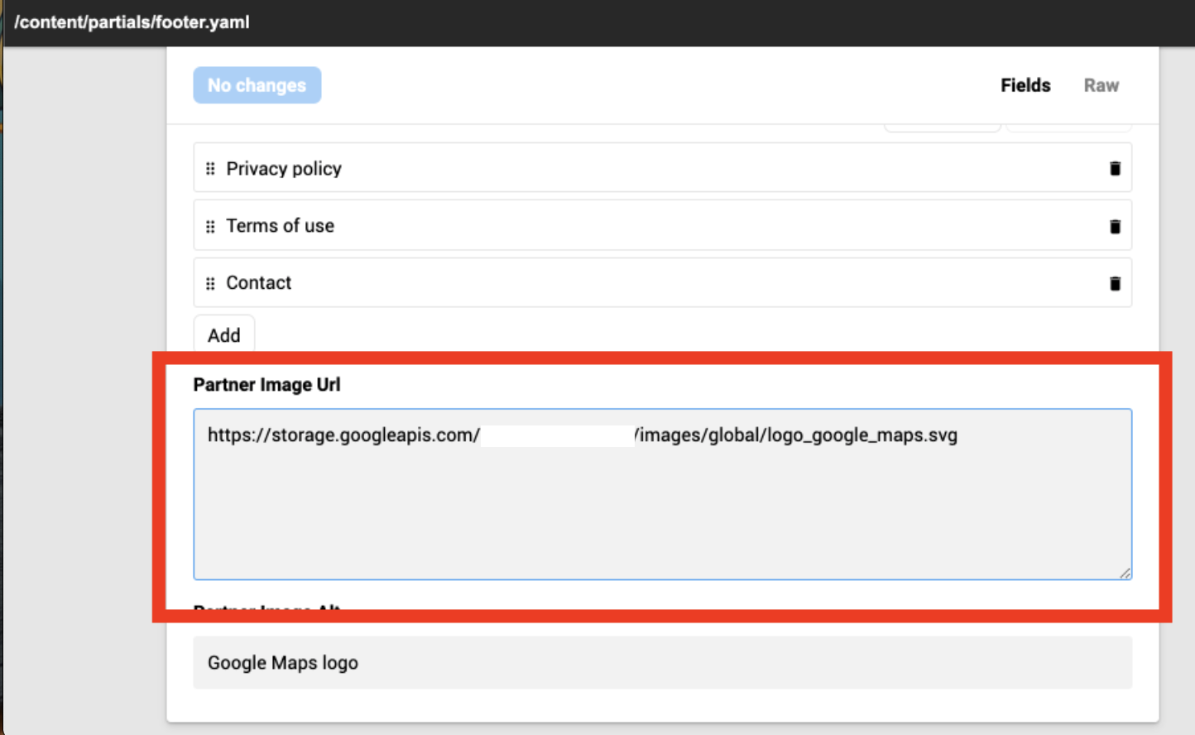Click the drag handle beside Privacy policy

tap(210, 167)
